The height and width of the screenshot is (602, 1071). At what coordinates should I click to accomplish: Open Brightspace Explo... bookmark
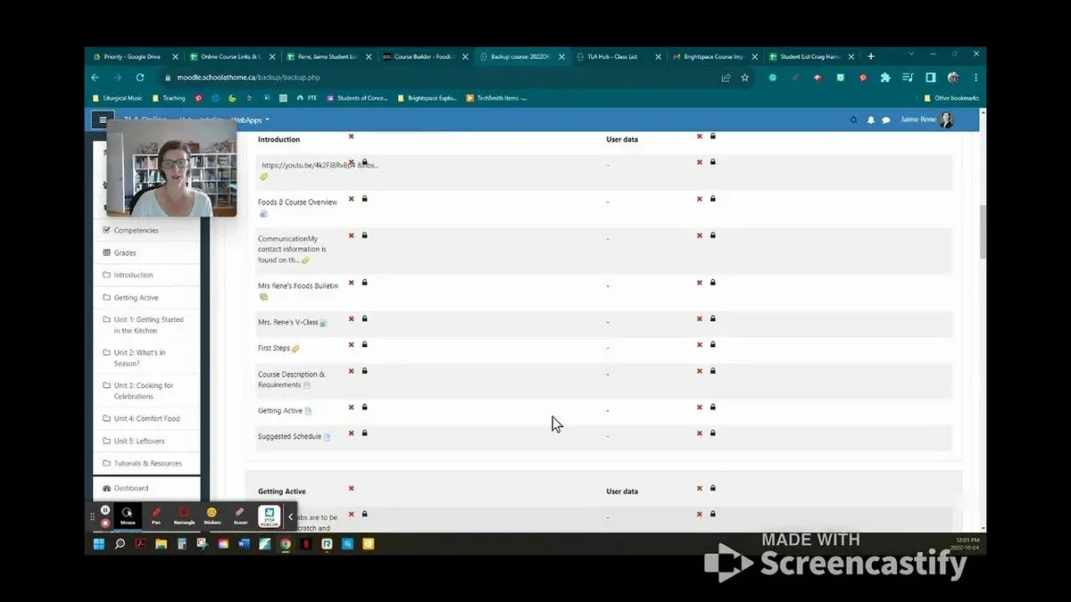(x=428, y=98)
